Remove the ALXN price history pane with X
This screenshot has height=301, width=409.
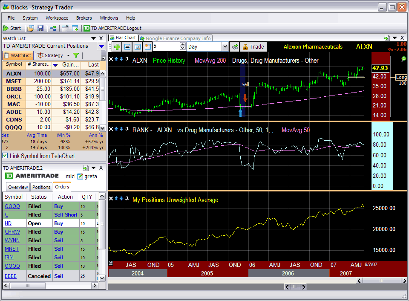click(111, 59)
